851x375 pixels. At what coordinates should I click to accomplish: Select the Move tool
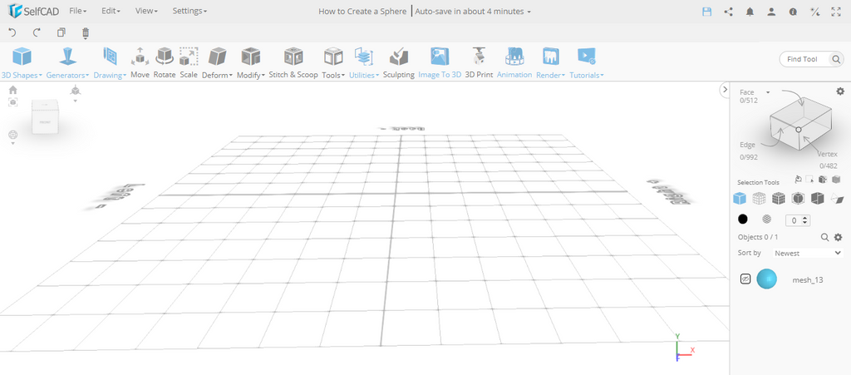click(140, 62)
